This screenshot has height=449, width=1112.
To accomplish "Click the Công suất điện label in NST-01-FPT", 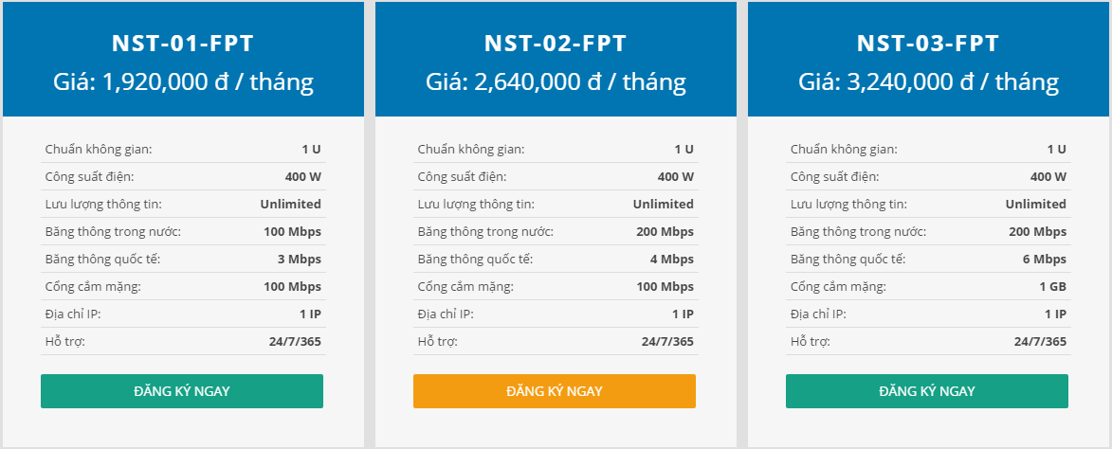I will coord(89,176).
